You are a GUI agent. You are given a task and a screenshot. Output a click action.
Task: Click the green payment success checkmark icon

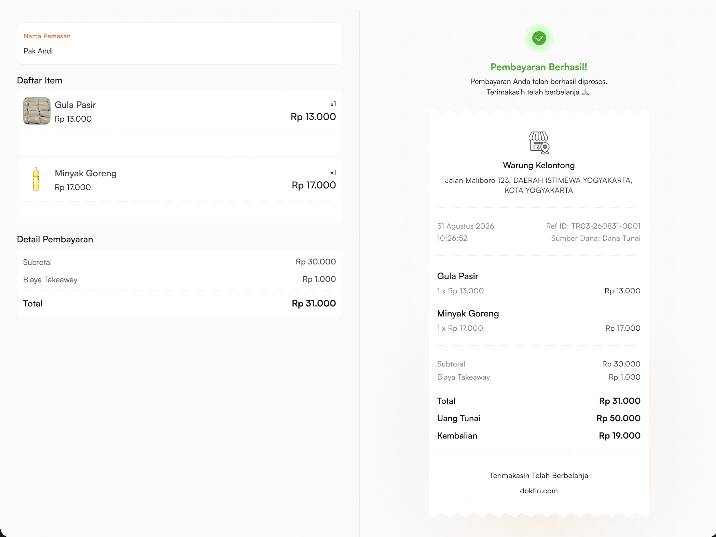point(539,38)
